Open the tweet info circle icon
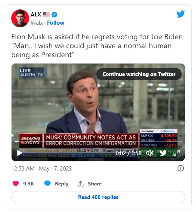The image size is (196, 212). point(181,168)
